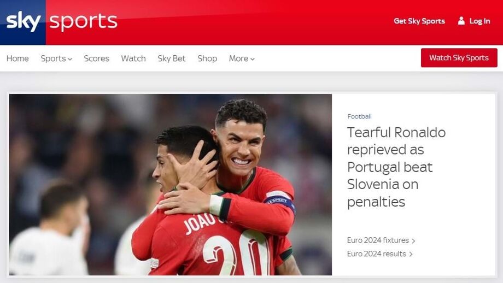Open the Euro 2024 fixtures link
This screenshot has height=283, width=503.
[378, 240]
